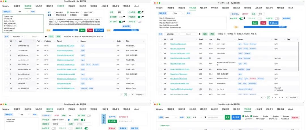Enable 开启代理 switch in port scan window
This screenshot has height=130, width=306.
coord(139,22)
